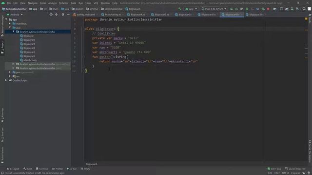Viewport: 312px width, 175px height.
Task: Click the Collapse All icon in Project panel
Action: pyautogui.click(x=57, y=15)
